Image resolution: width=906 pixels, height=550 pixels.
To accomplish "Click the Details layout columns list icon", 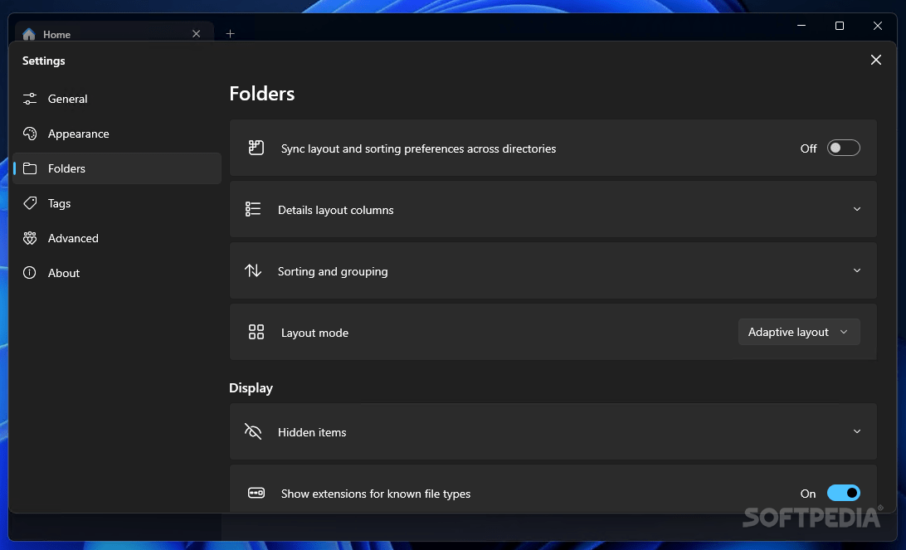I will click(253, 209).
